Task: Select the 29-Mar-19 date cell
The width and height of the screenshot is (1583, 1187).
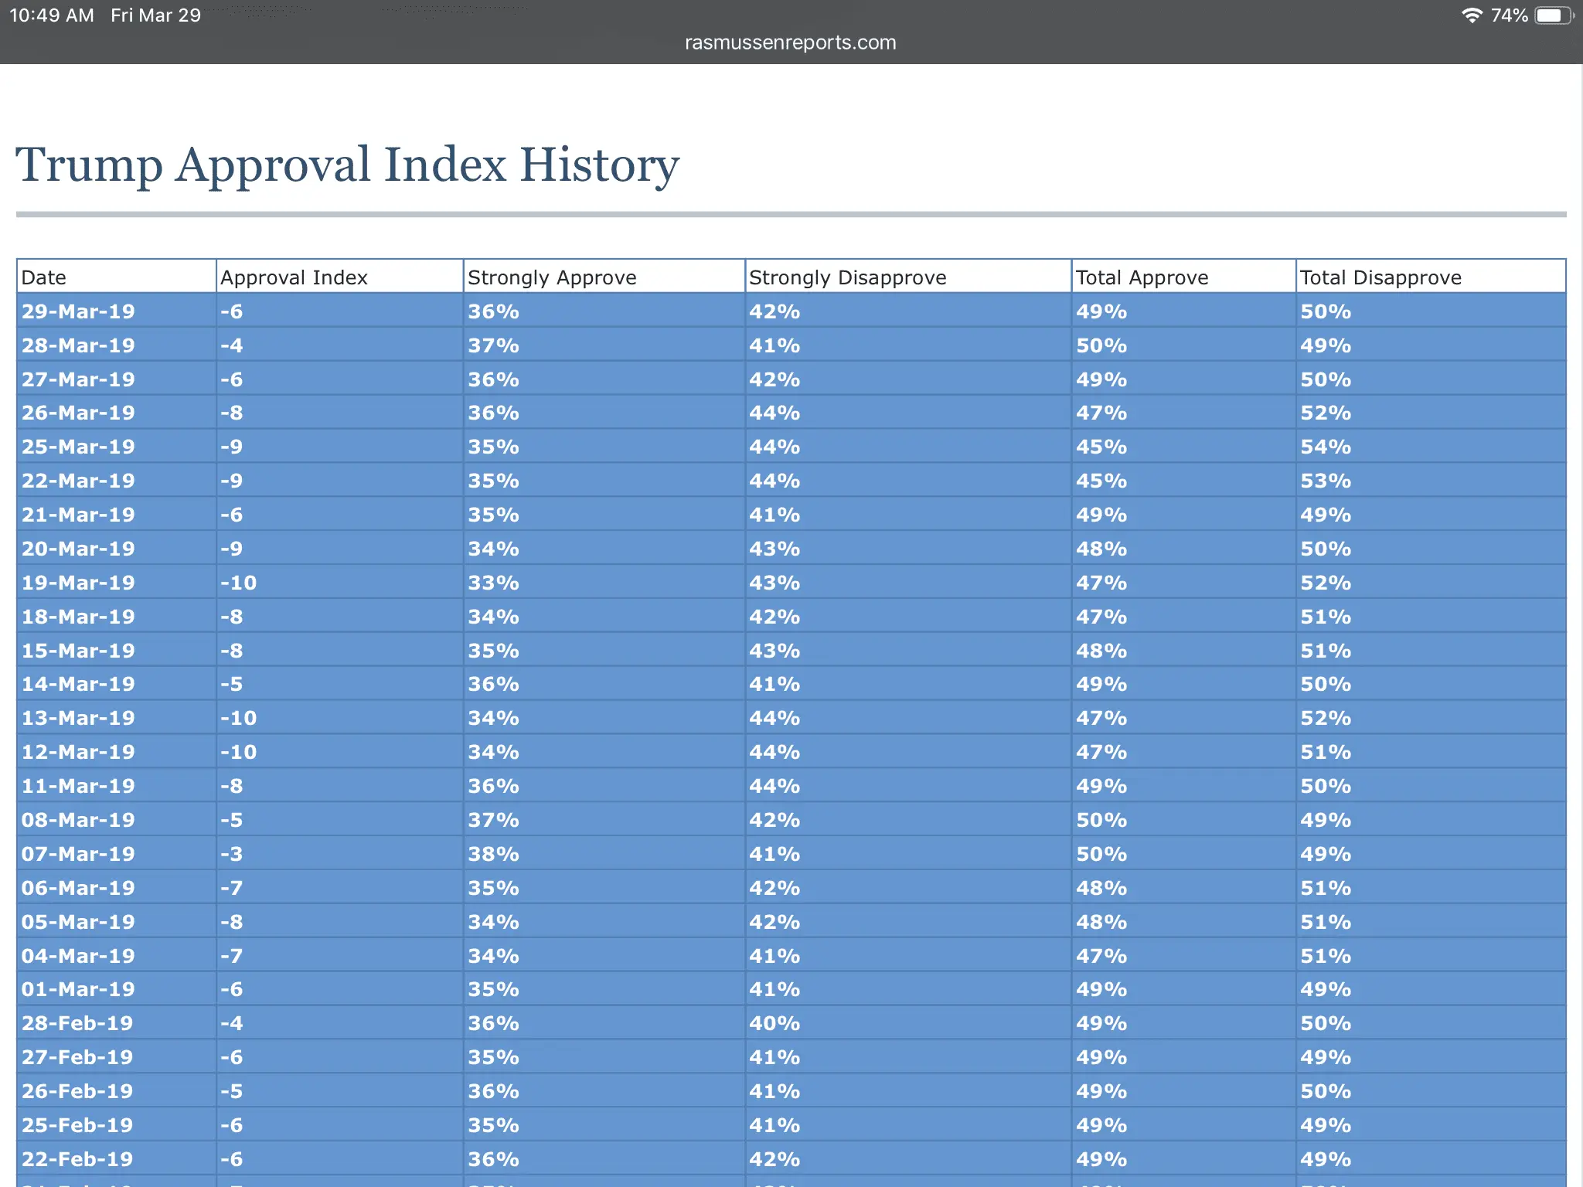Action: point(78,311)
